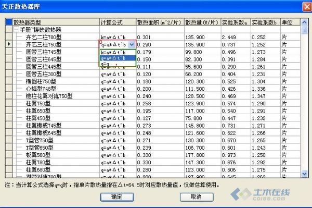Collapse the 手册~铸铁散热器 tree node
312x208 pixels.
tap(16, 30)
